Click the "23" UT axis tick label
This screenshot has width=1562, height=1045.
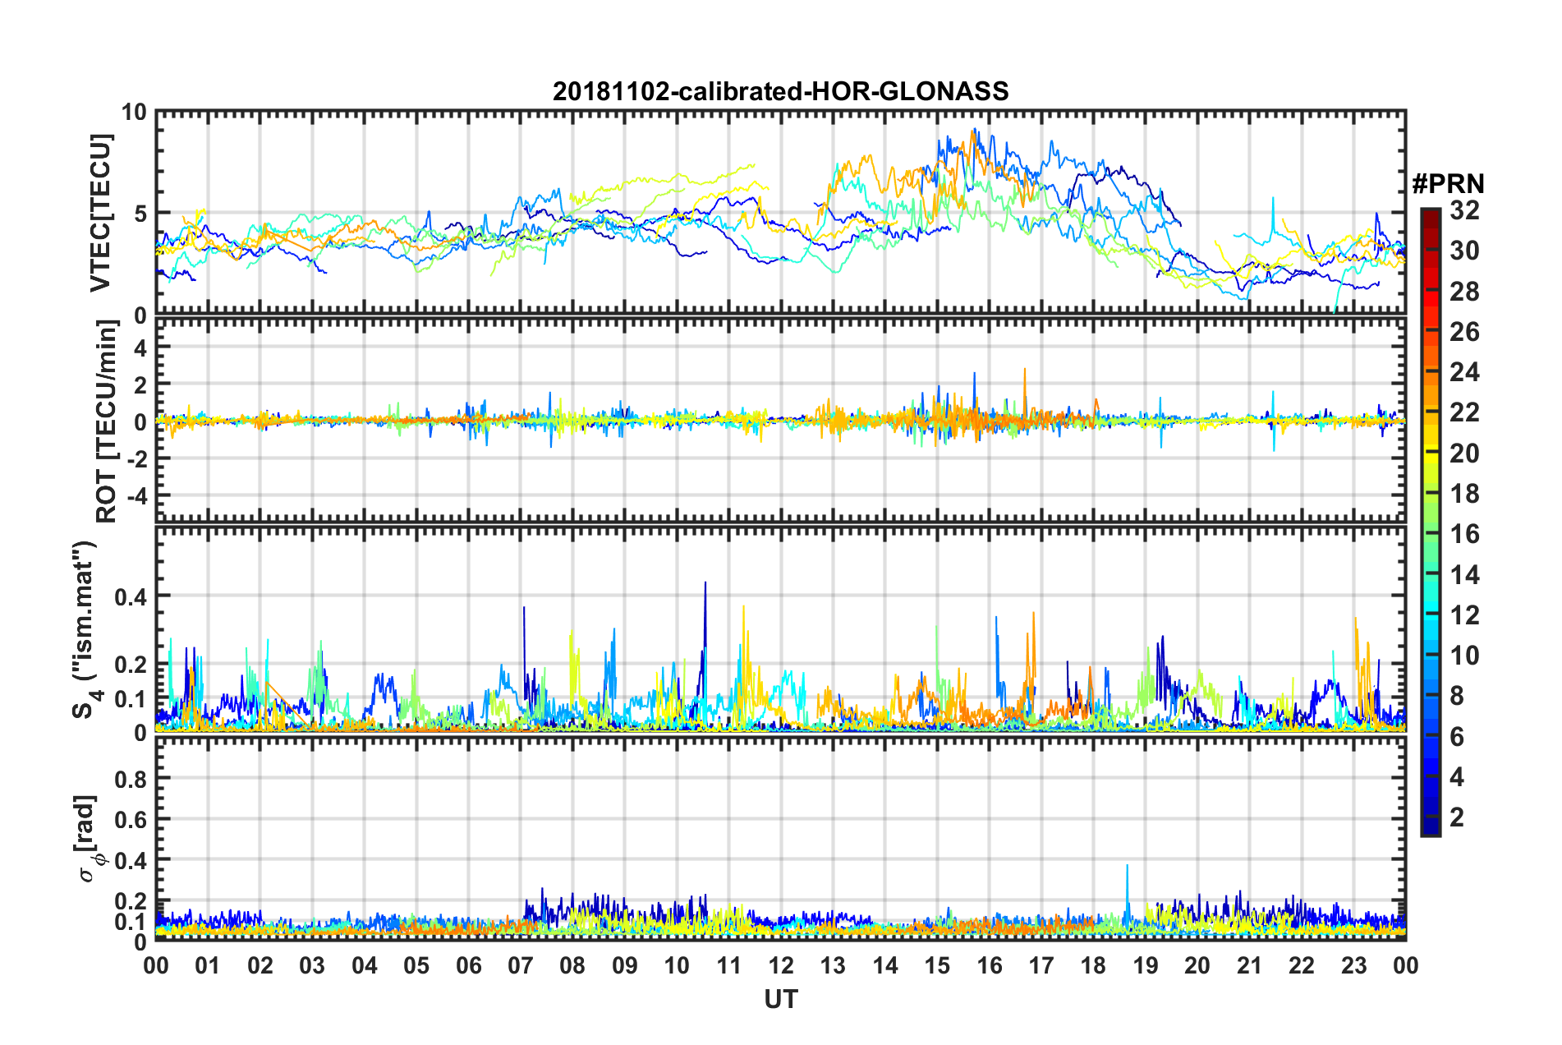click(x=1353, y=966)
